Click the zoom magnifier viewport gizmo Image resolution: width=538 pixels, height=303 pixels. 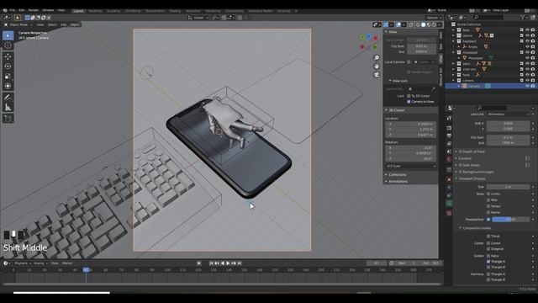coord(377,58)
